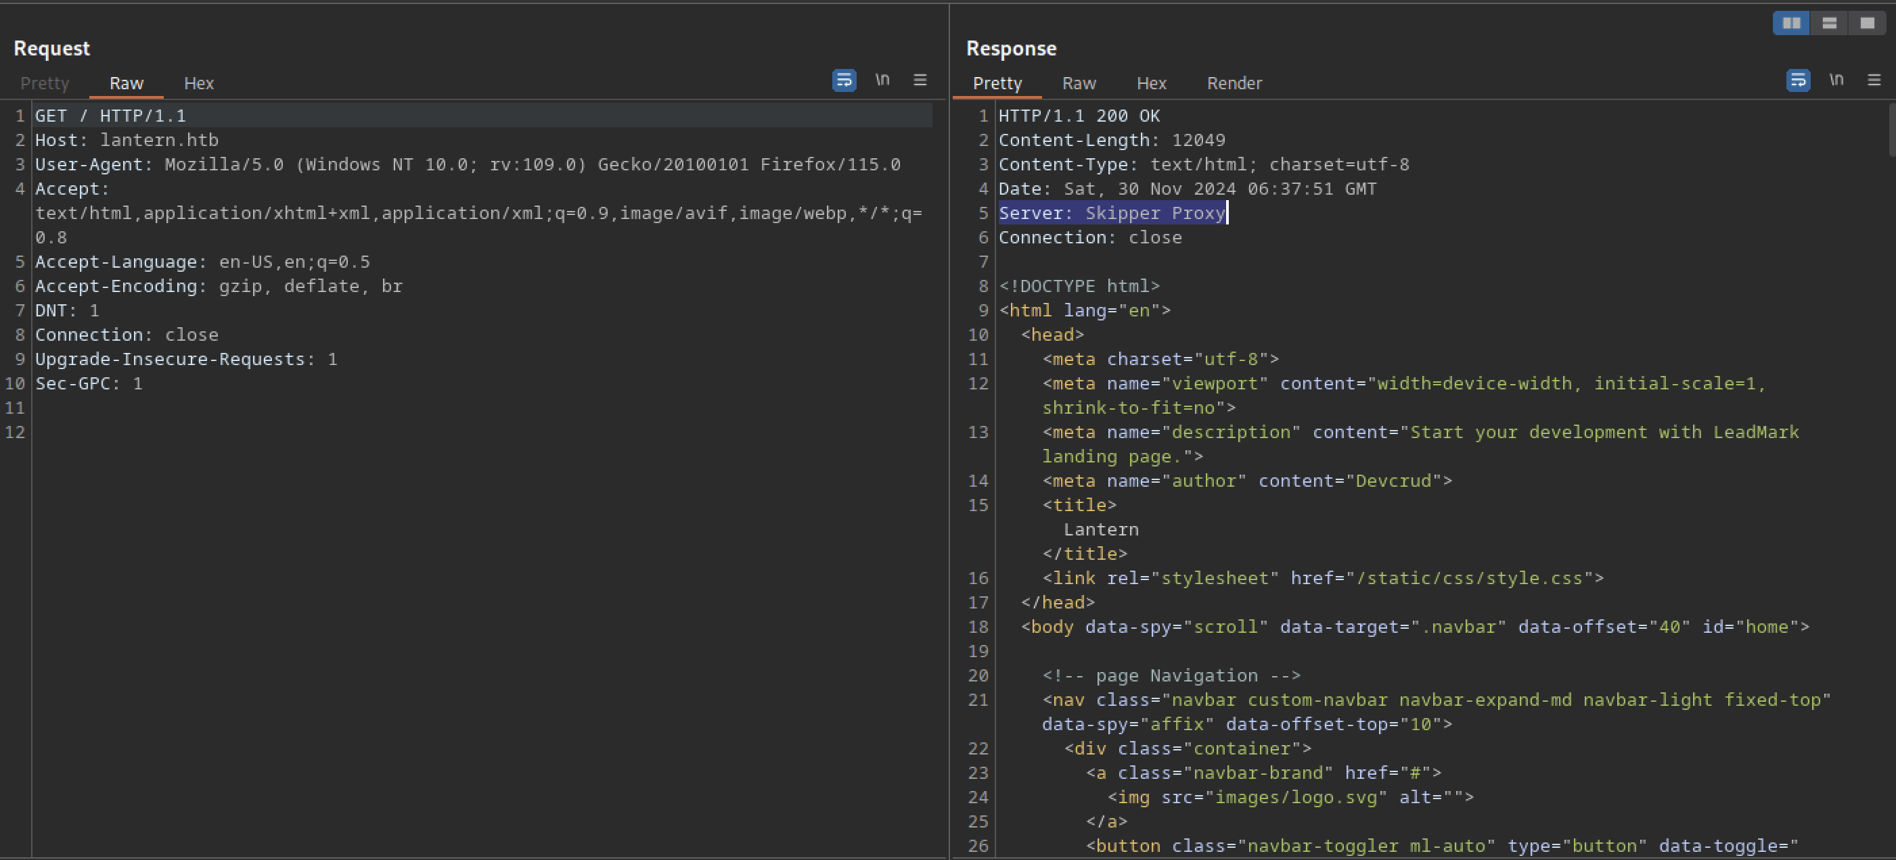Switch Request view to Hex tab
Viewport: 1896px width, 860px height.
coord(199,83)
